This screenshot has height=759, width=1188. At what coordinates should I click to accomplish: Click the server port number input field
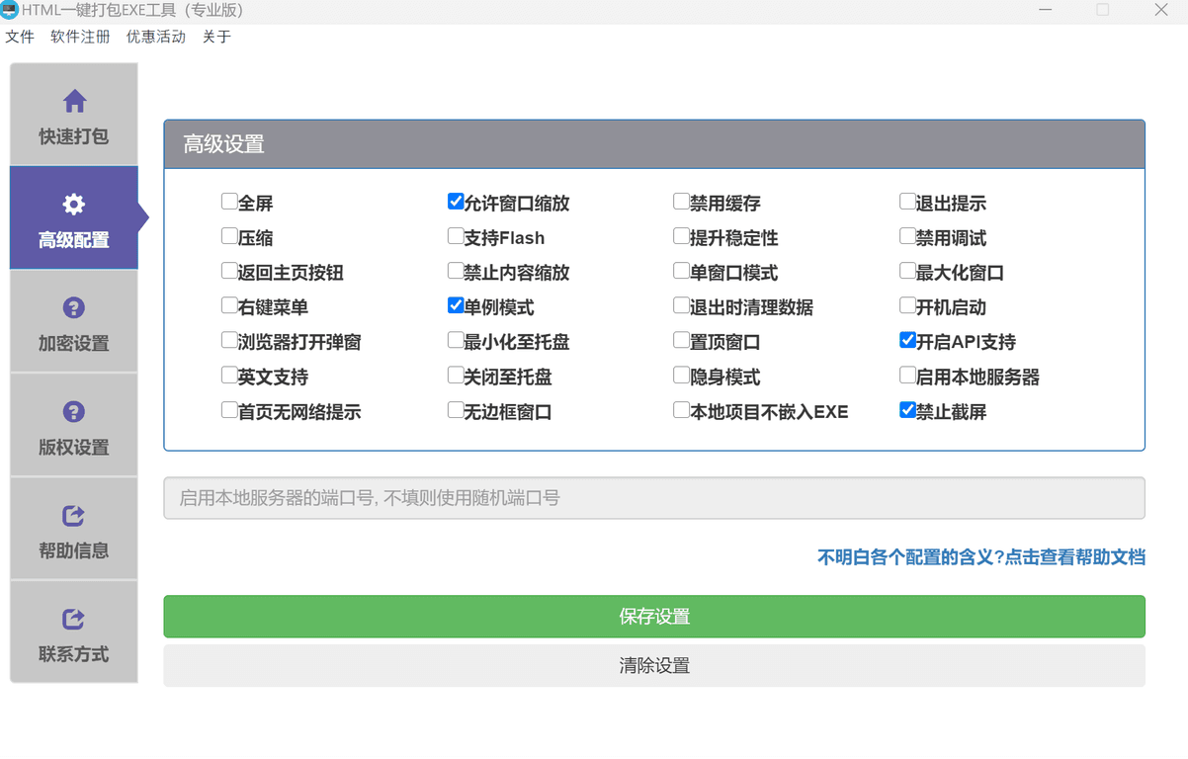[653, 498]
